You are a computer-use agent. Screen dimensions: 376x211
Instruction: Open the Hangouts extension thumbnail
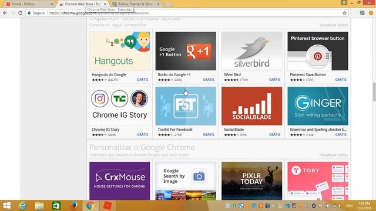coord(120,51)
